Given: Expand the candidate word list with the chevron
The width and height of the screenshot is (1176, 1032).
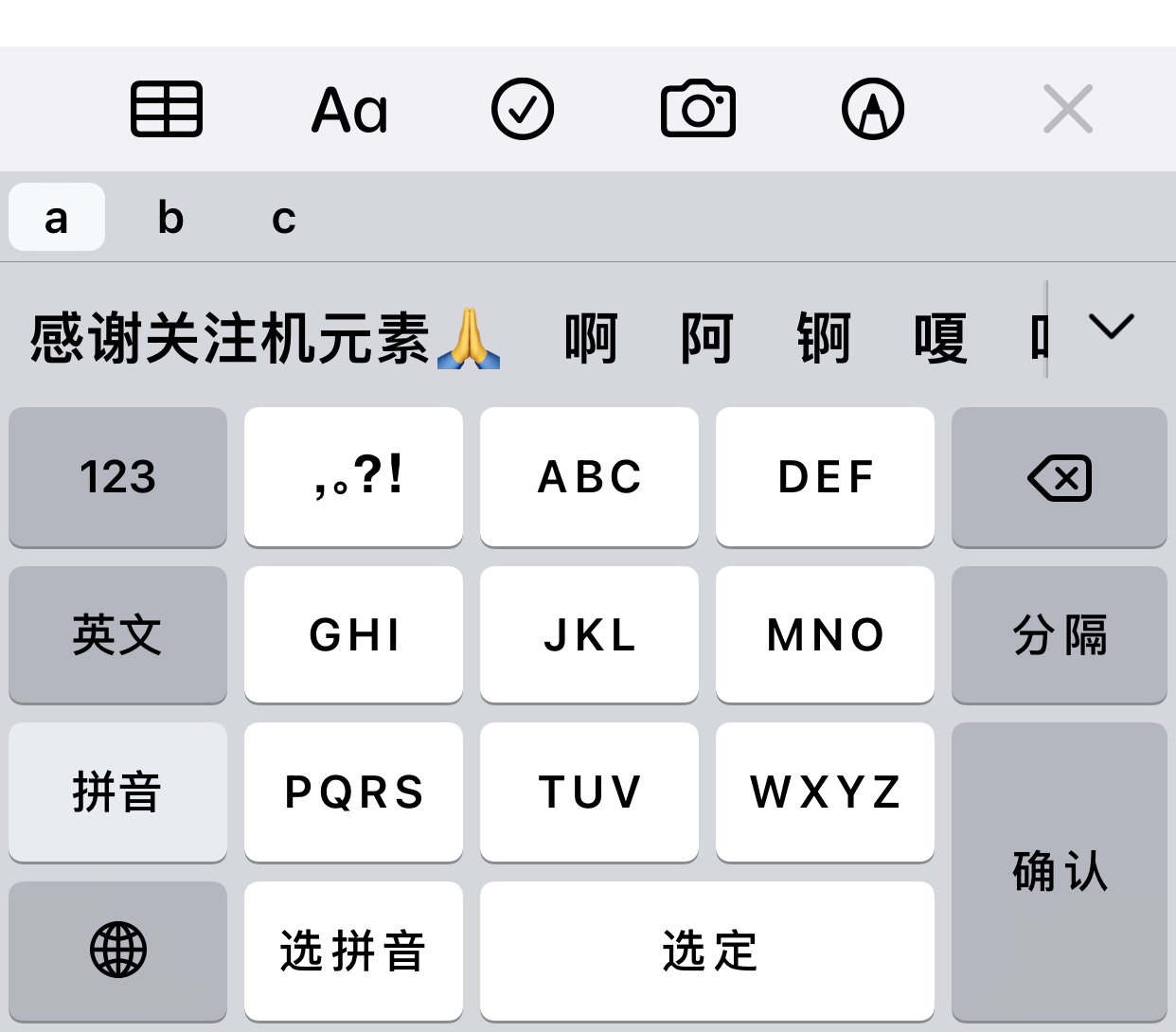Looking at the screenshot, I should 1114,329.
